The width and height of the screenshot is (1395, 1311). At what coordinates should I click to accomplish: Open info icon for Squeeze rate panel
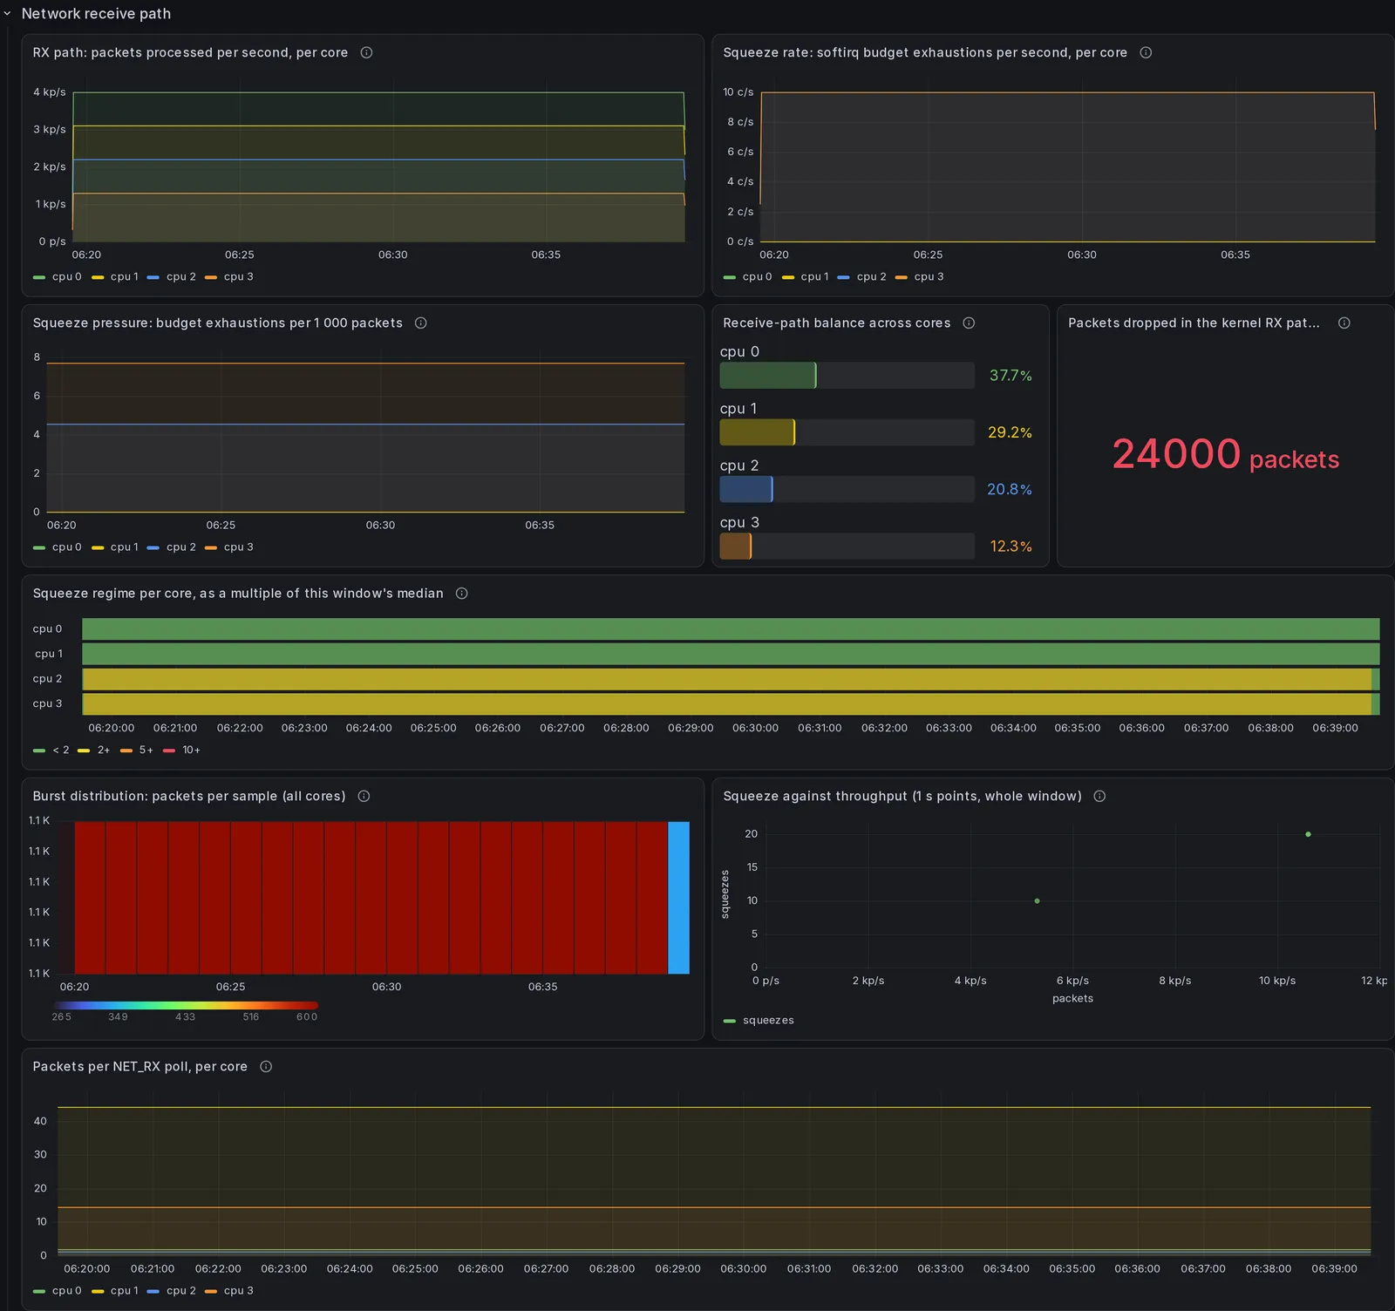click(x=1146, y=53)
